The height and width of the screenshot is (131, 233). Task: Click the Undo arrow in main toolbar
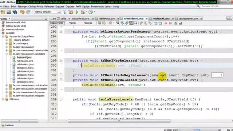coord(22,12)
